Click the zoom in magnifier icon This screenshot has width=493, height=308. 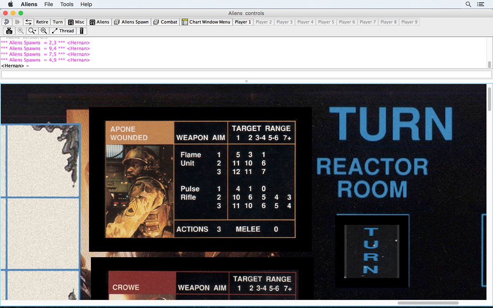(x=20, y=31)
